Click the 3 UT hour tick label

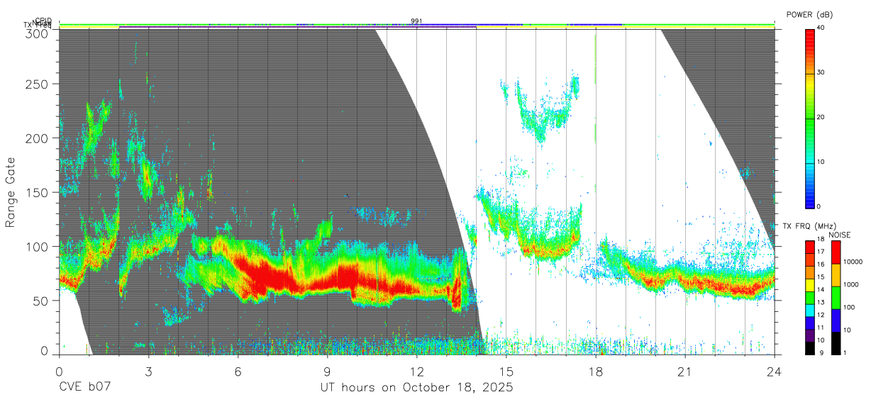pos(148,372)
